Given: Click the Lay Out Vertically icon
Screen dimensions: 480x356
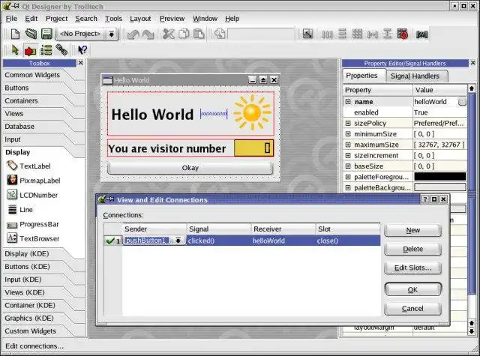Looking at the screenshot, I should tap(342, 34).
